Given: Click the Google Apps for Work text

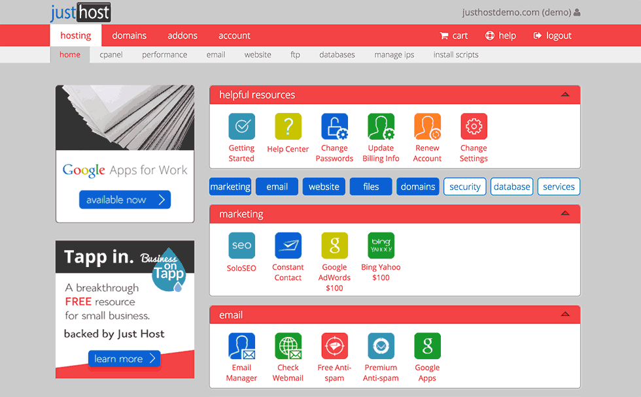Looking at the screenshot, I should tap(125, 170).
